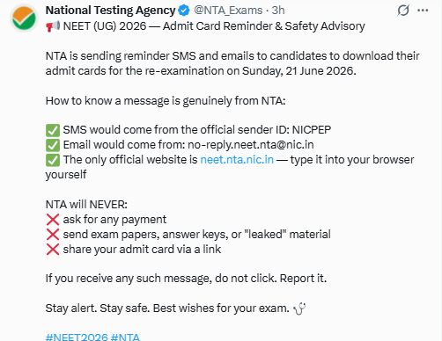Open the neet.nta.nic.in link
Viewport: 442px width, 341px height.
237,160
